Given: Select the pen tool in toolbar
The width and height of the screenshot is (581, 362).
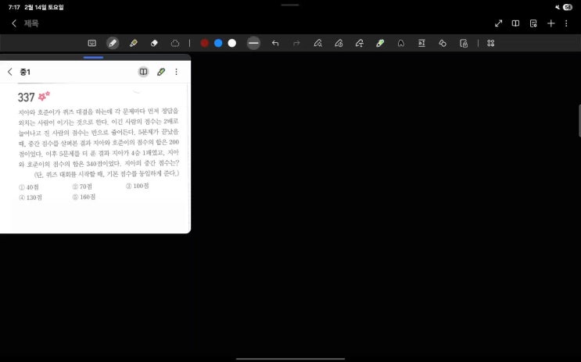Looking at the screenshot, I should 113,43.
